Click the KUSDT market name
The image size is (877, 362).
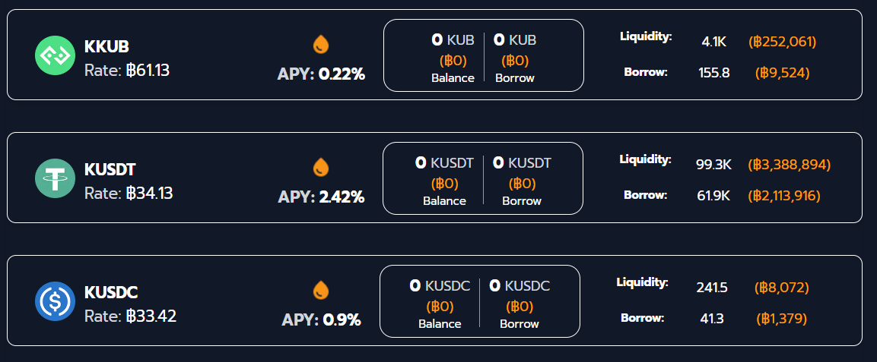click(110, 170)
